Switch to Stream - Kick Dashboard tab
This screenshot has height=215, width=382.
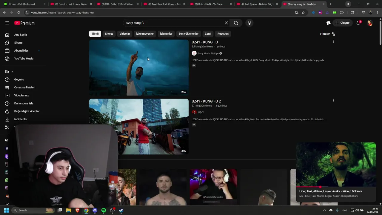click(24, 4)
